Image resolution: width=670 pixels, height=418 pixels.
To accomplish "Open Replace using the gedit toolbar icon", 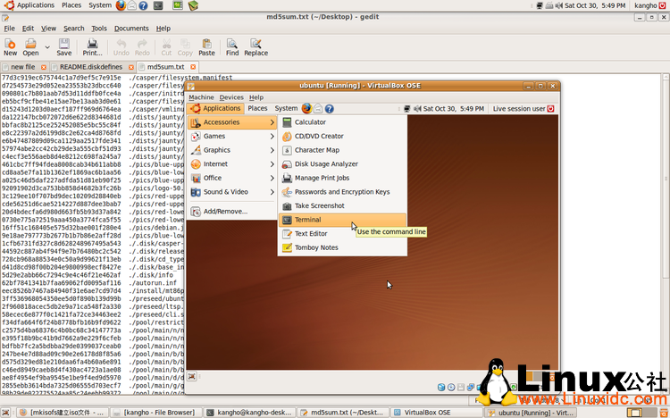I will [256, 47].
